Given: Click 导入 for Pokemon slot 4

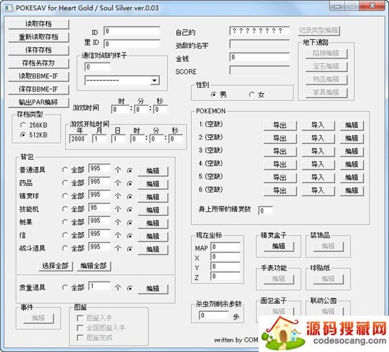Looking at the screenshot, I should pos(318,165).
